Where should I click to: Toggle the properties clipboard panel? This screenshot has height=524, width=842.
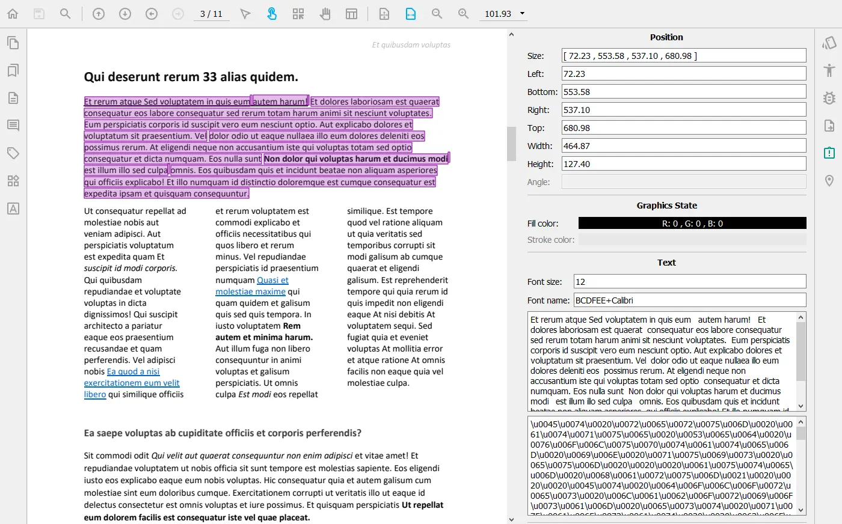[829, 153]
